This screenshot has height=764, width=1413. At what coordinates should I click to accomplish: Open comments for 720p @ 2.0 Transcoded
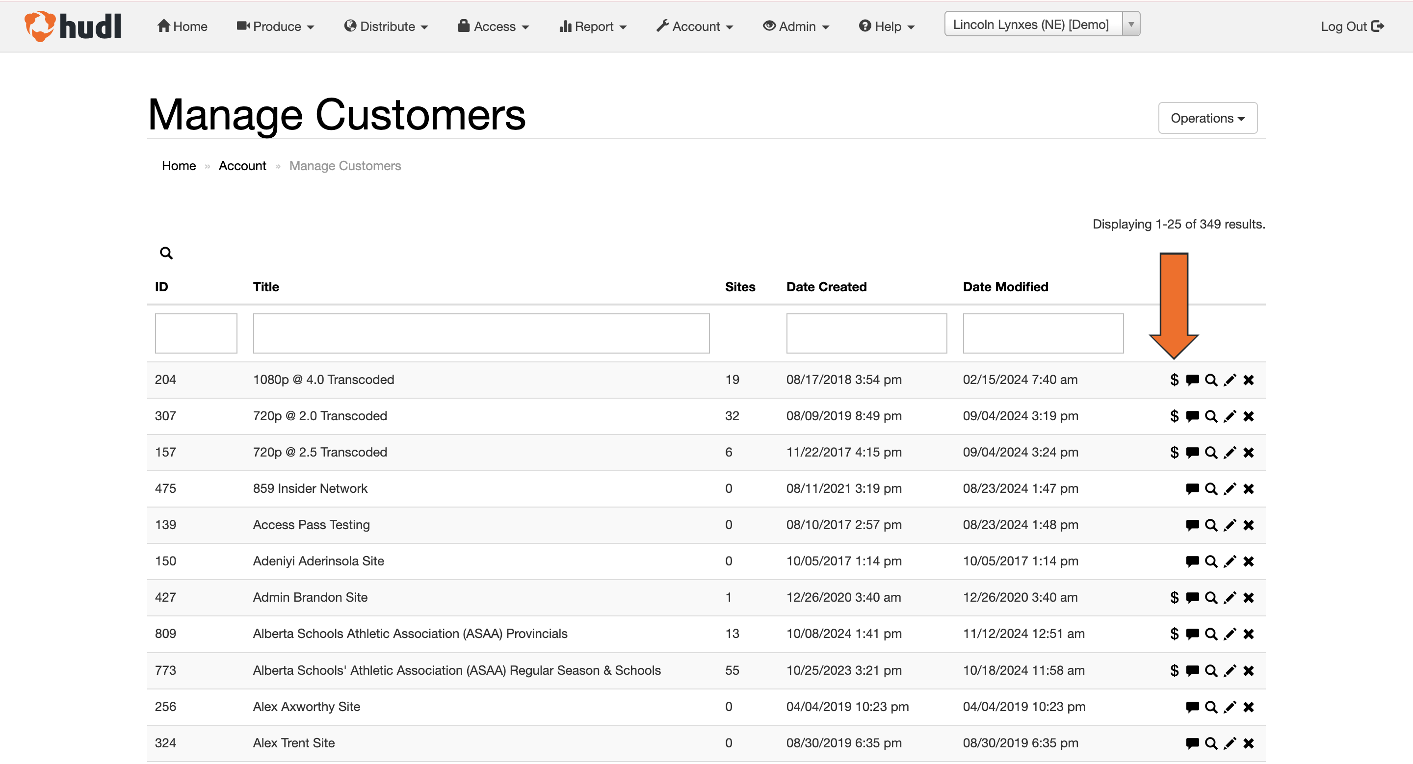click(x=1193, y=415)
